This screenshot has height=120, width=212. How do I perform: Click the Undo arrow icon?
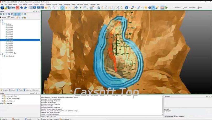[21, 8]
